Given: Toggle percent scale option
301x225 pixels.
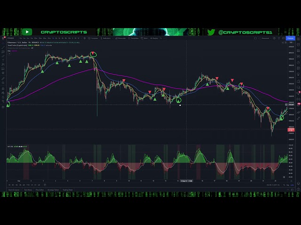Looking at the screenshot, I should click(284, 185).
